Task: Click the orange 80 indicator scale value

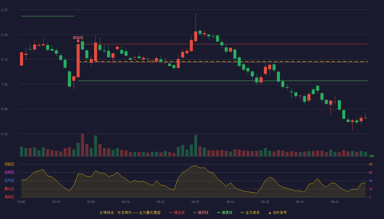Action: pos(371,164)
